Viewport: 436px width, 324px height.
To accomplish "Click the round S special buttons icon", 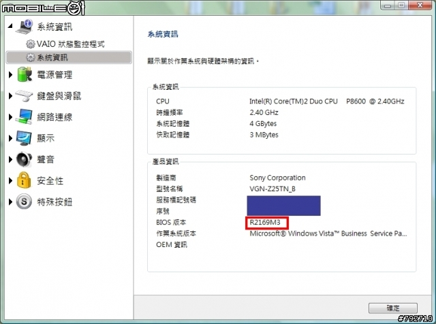I will [x=24, y=201].
